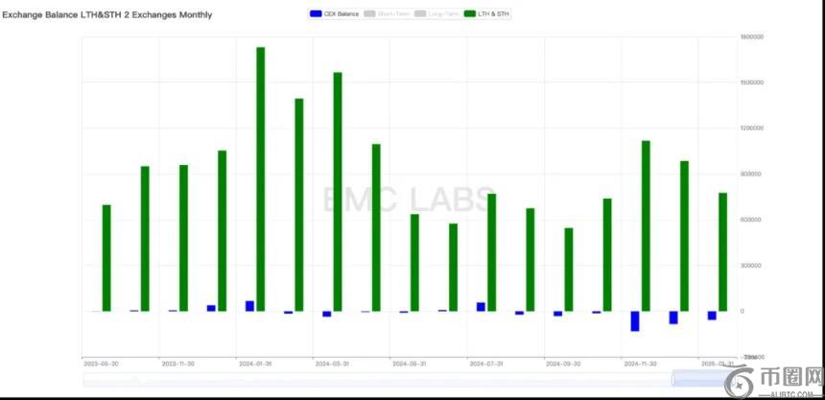This screenshot has height=400, width=825.
Task: Click the Exchange Balance LTH&STH chart title
Action: tap(107, 15)
